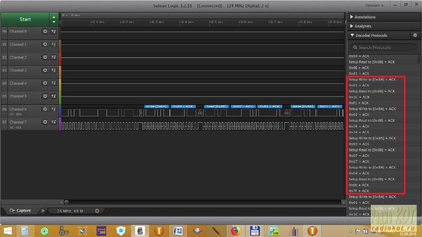Open settings gear for Channel 1
This screenshot has height=237, width=422.
point(45,44)
